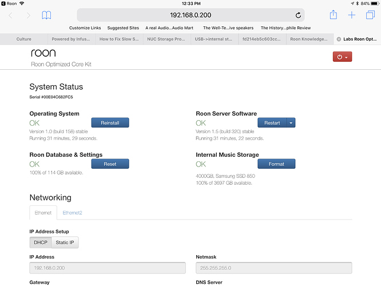Select Static IP address setup
This screenshot has height=286, width=381.
(65, 243)
